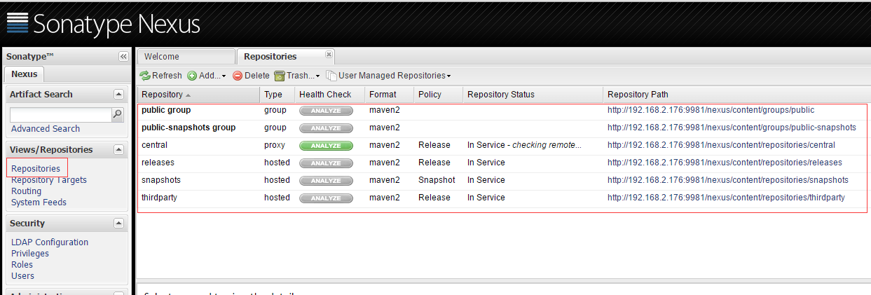Select the snapshots repository name
Image resolution: width=871 pixels, height=295 pixels.
coord(161,180)
